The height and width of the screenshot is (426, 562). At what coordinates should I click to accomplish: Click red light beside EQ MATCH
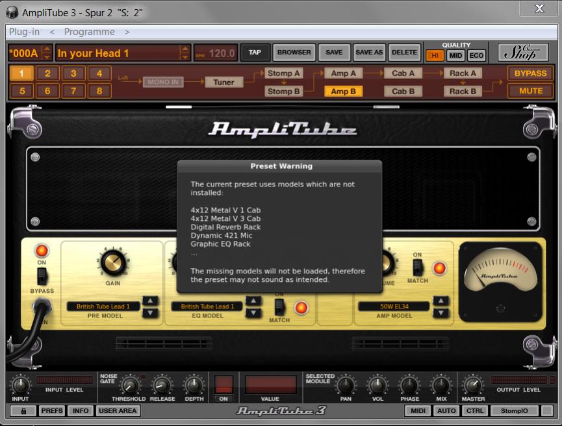click(x=301, y=307)
